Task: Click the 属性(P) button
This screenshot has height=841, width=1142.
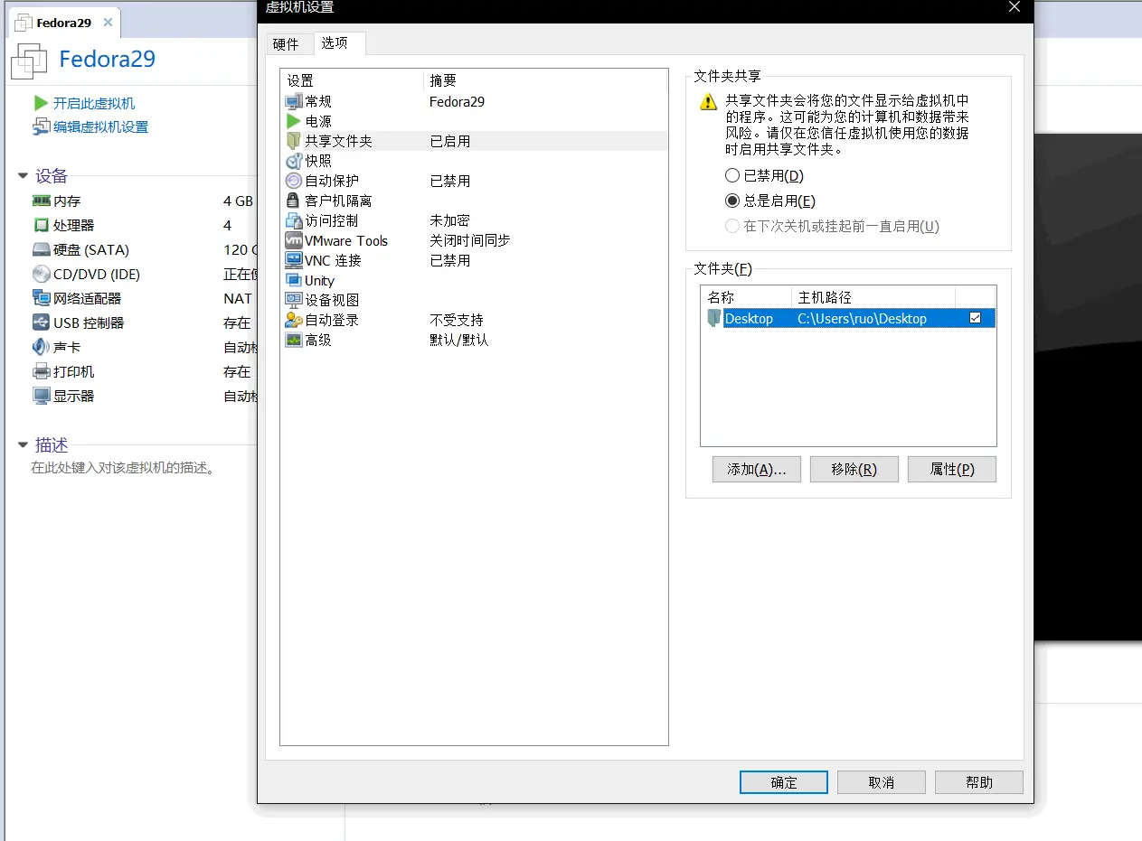Action: tap(952, 469)
